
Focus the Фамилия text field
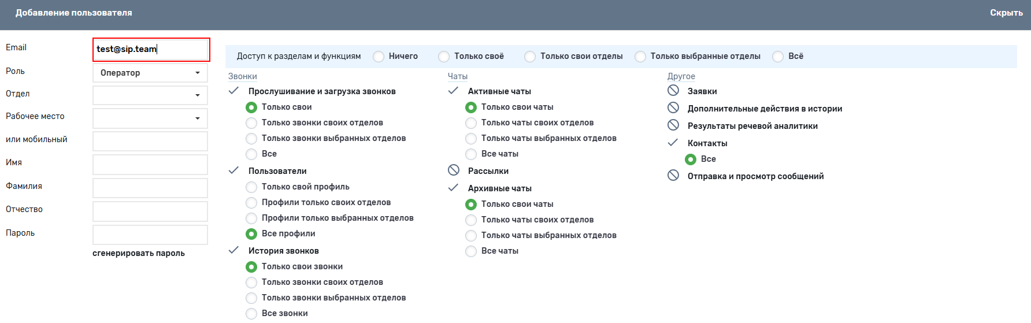[x=150, y=188]
